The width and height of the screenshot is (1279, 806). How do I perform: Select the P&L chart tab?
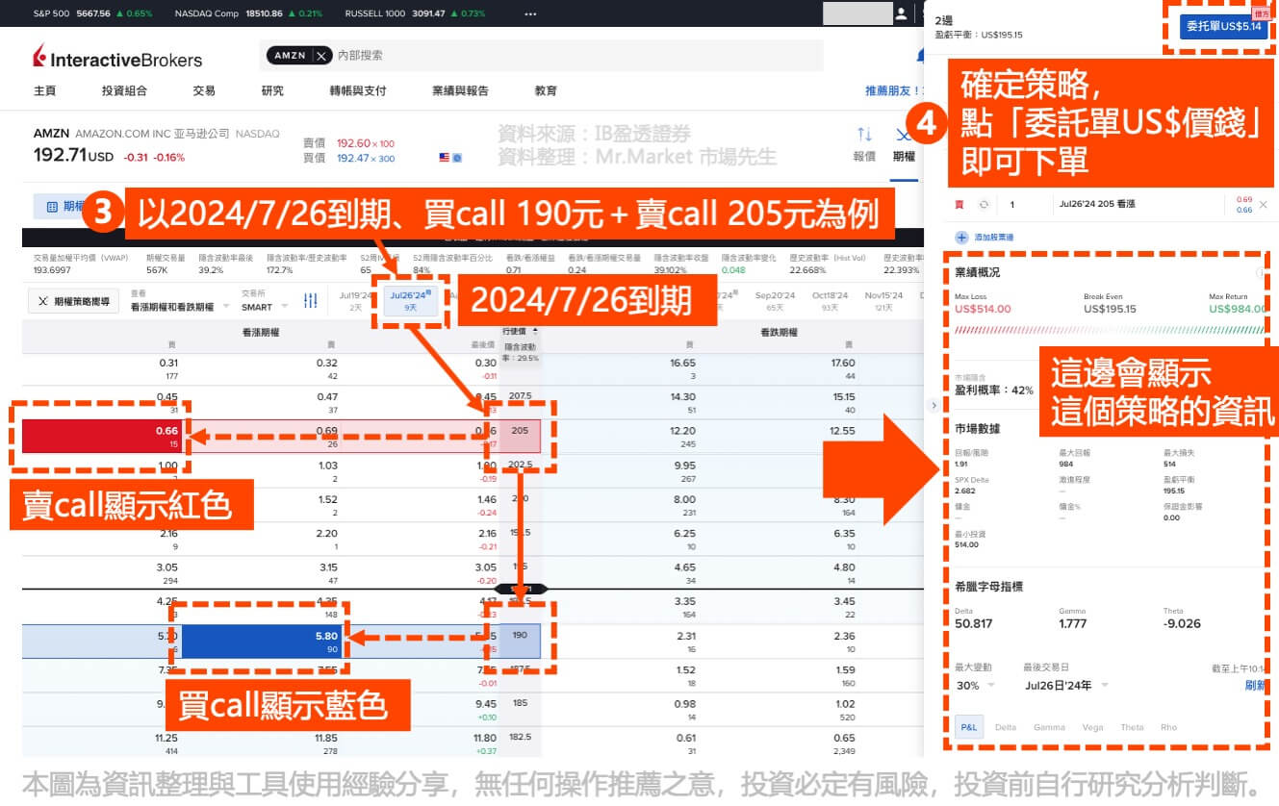point(969,727)
